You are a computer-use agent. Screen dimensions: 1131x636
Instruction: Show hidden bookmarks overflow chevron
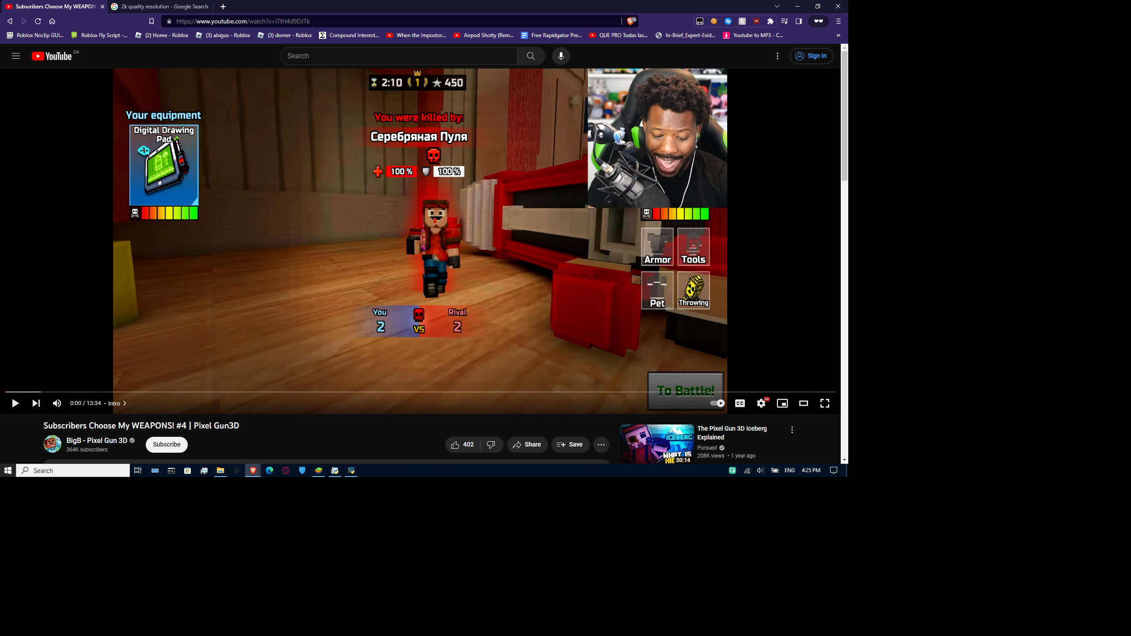[838, 35]
